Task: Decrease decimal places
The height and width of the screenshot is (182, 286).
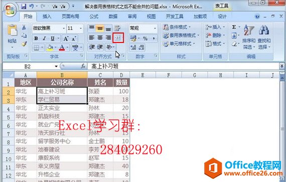Action: 141,47
